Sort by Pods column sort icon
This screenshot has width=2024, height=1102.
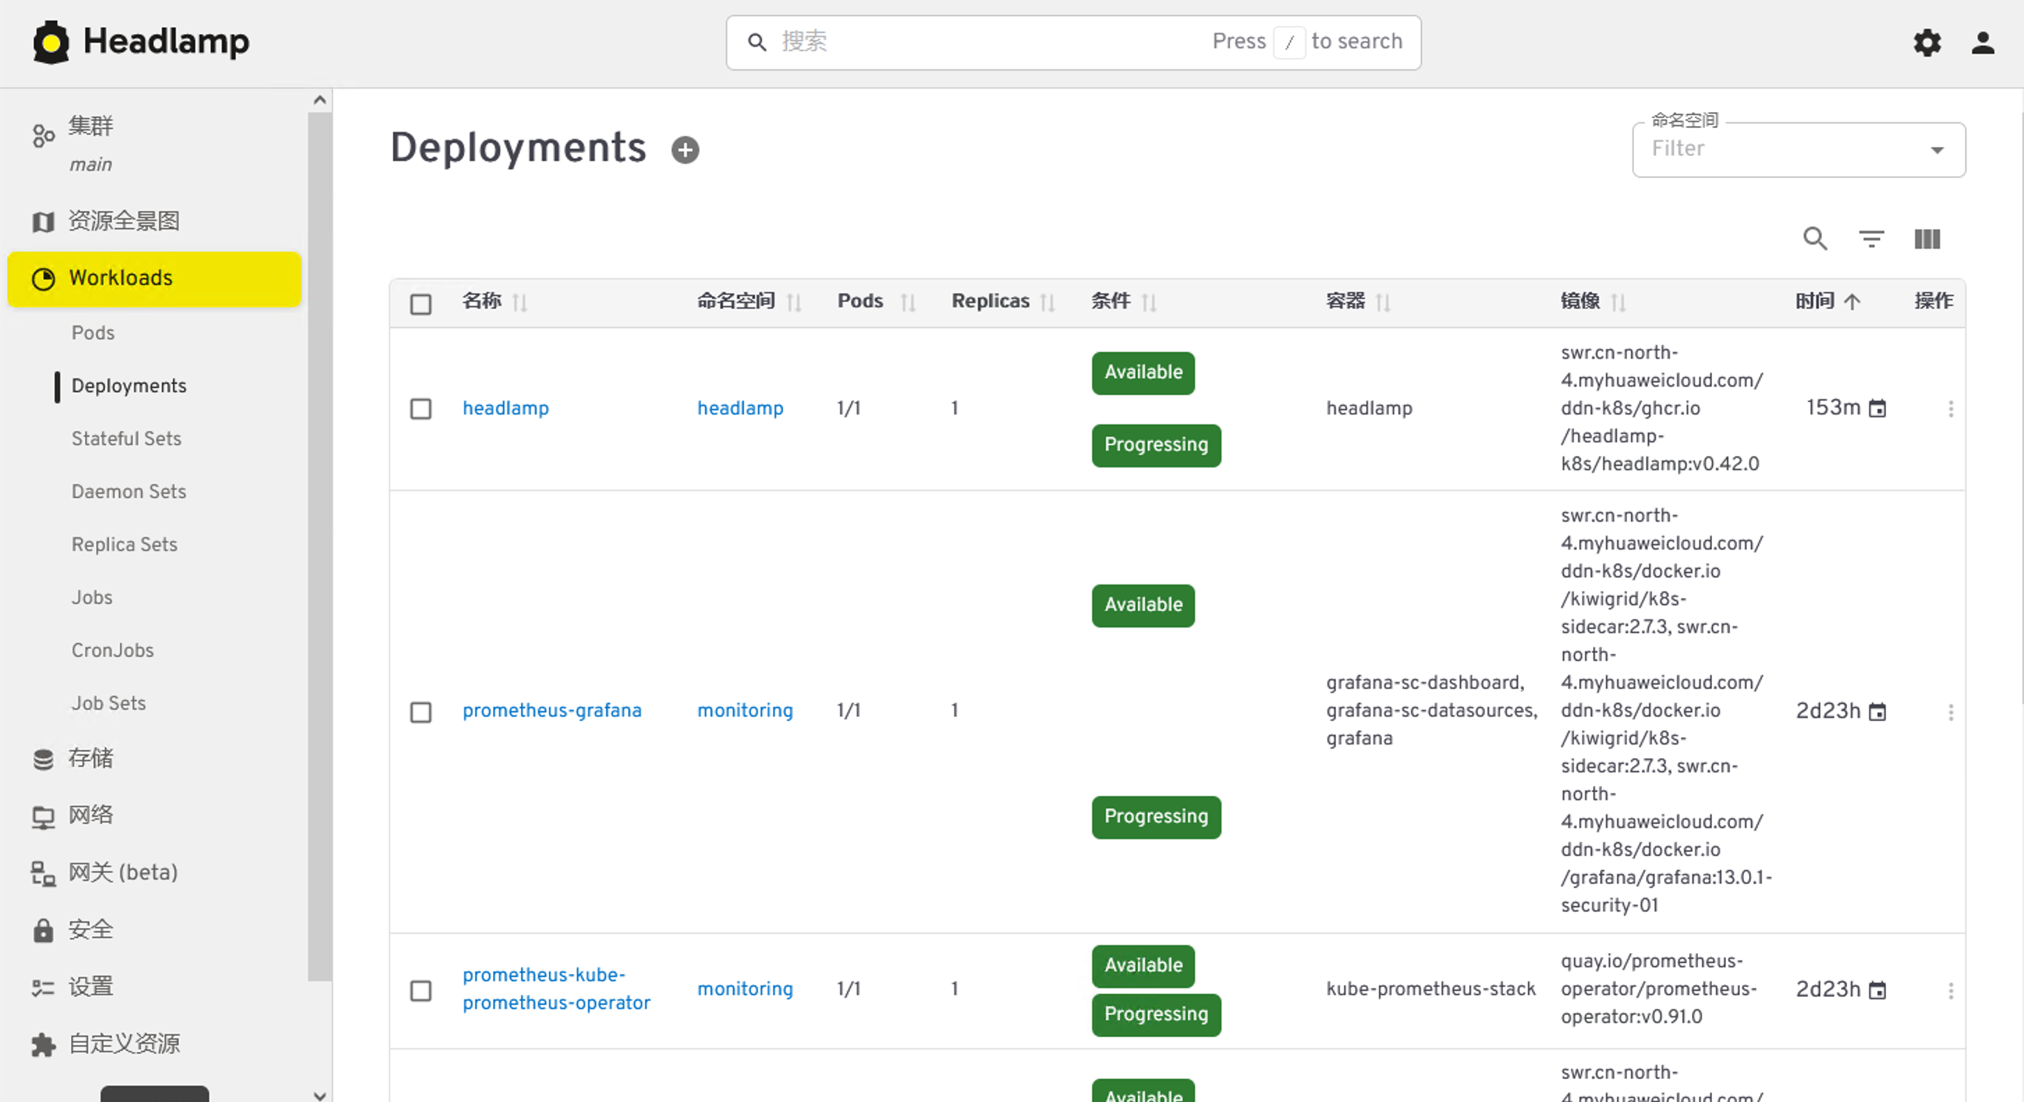click(908, 302)
